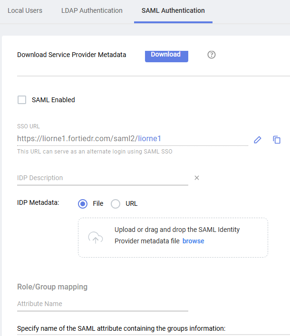The image size is (290, 336).
Task: Click the browse link to upload metadata
Action: [193, 241]
